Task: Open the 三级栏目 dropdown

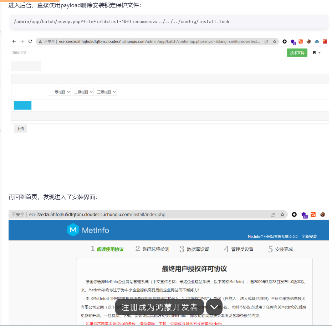Action: (x=106, y=92)
